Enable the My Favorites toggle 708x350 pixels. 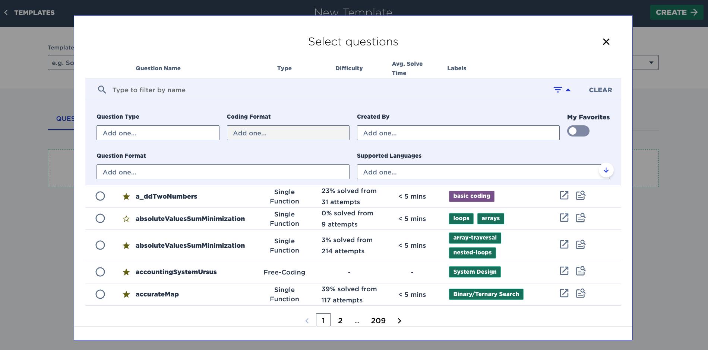tap(578, 131)
